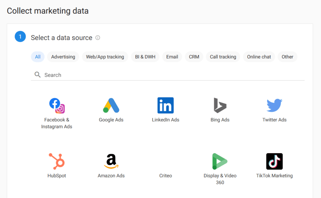The image size is (321, 198).
Task: Click the Facebook & Instagram Ads label
Action: (57, 123)
